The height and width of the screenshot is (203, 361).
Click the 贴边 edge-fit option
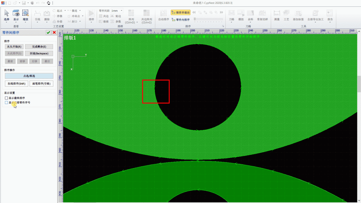pos(116,16)
